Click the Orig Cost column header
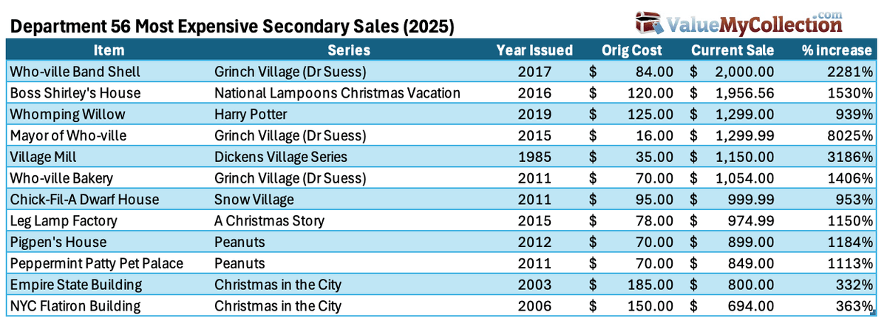Screen dimensions: 887x335 click(632, 50)
